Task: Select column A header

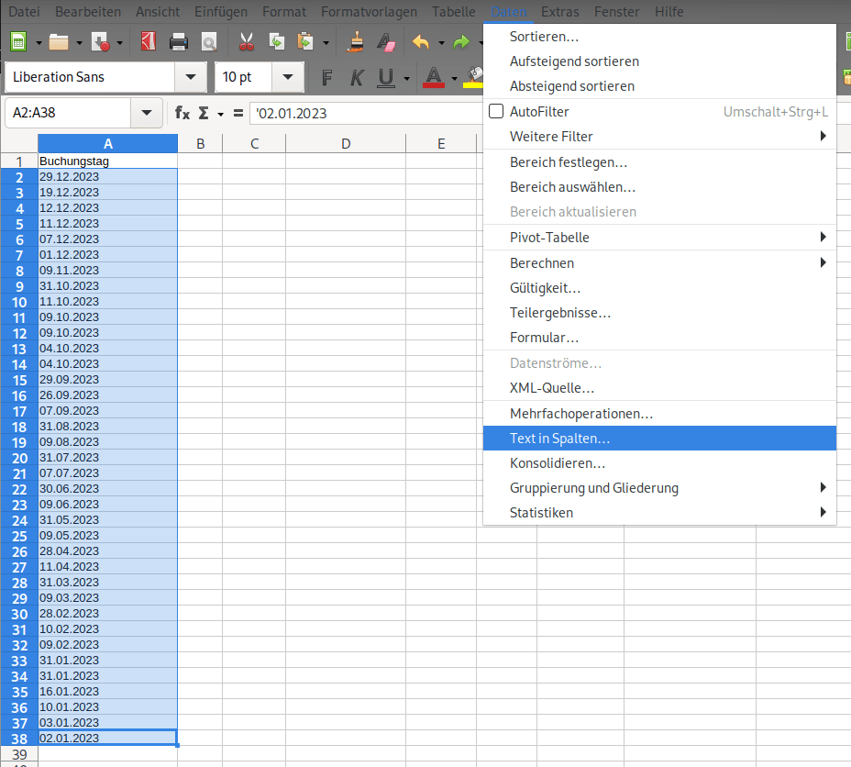Action: click(x=108, y=144)
